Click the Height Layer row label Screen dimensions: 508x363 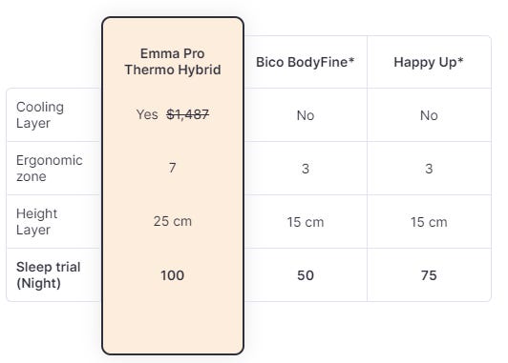point(36,221)
